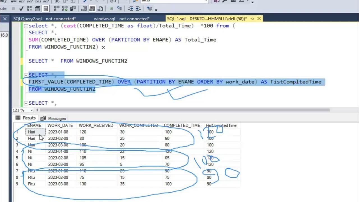The width and height of the screenshot is (359, 202).
Task: Select the Hari cell in row 1
Action: click(35, 132)
